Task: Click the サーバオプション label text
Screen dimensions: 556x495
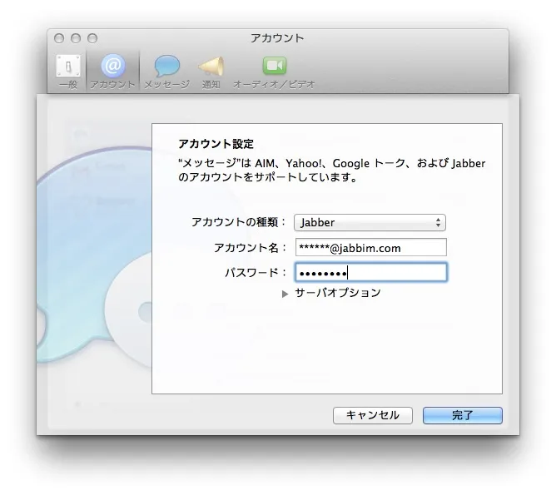Action: click(337, 293)
